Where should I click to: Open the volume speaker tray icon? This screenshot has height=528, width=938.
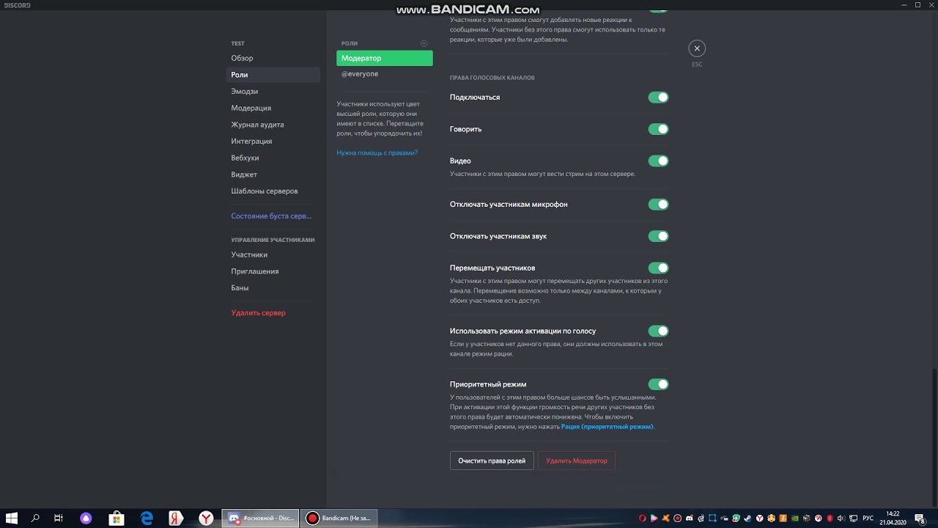[x=841, y=518]
